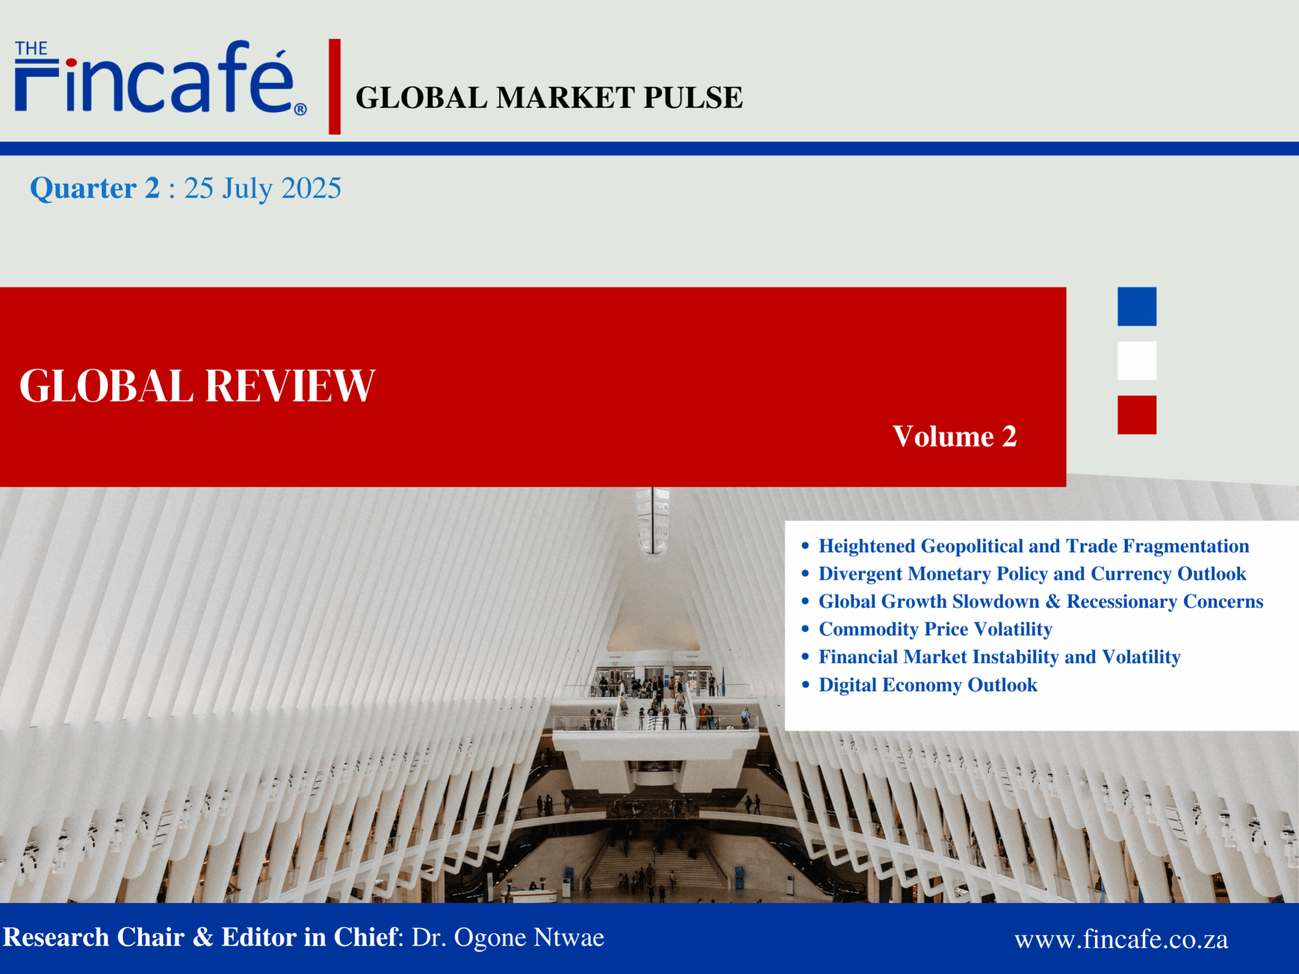Viewport: 1299px width, 974px height.
Task: Click the red vertical divider bar
Action: click(335, 86)
